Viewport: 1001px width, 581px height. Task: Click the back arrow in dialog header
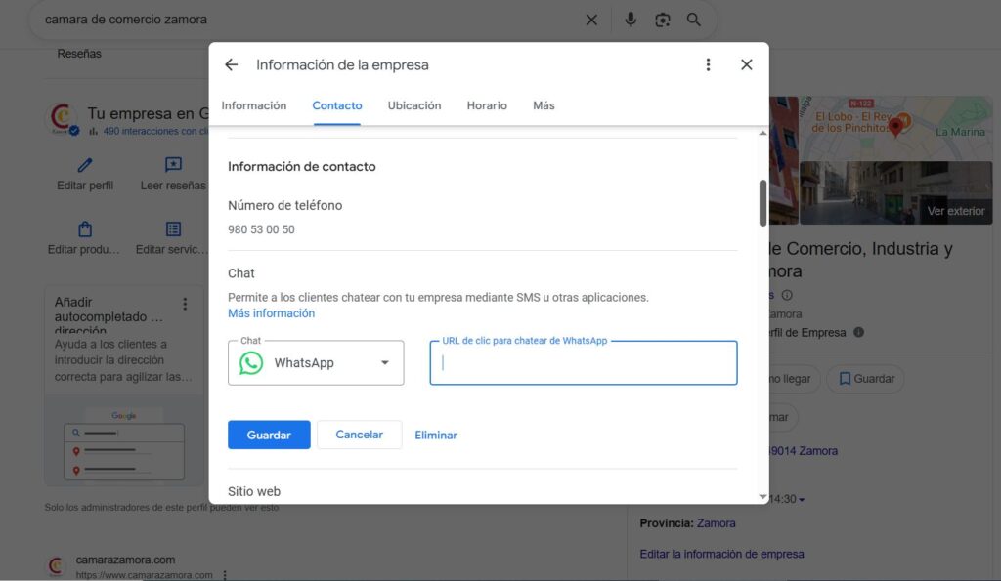231,65
